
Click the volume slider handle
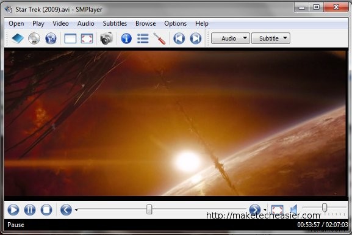(325, 208)
